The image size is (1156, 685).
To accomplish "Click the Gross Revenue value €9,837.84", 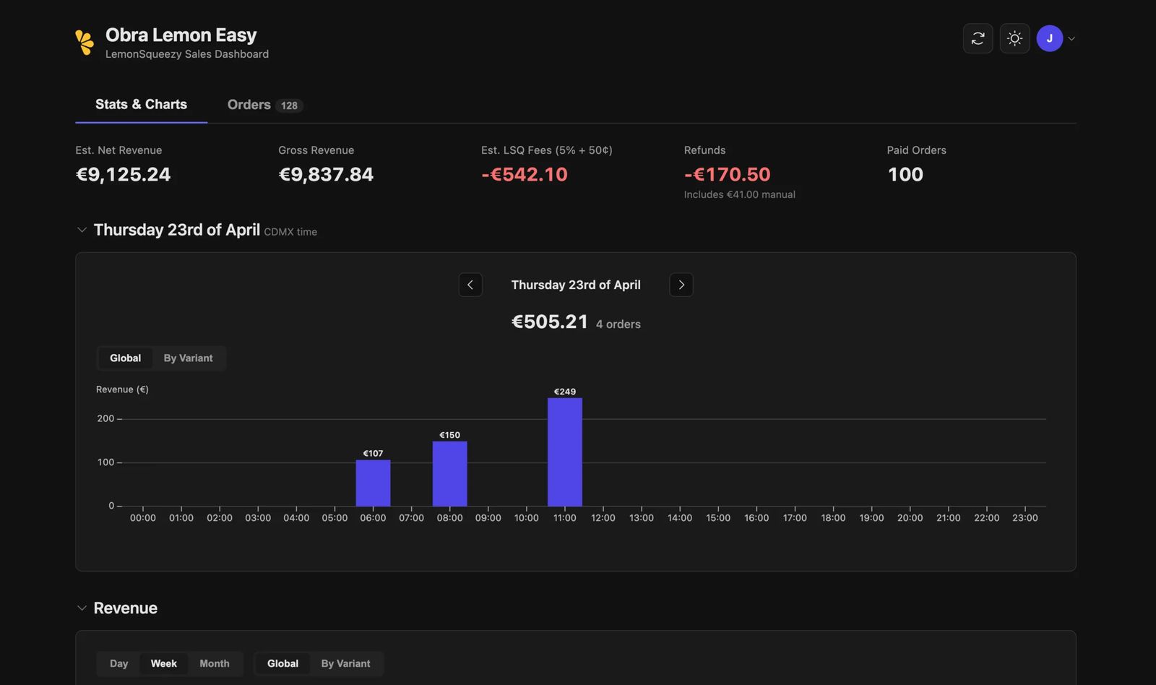I will click(326, 175).
